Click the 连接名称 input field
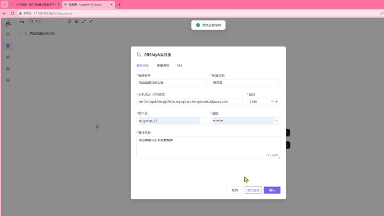The image size is (384, 216). 171,82
